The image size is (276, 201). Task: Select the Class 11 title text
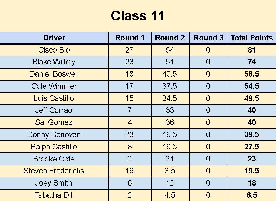(138, 16)
